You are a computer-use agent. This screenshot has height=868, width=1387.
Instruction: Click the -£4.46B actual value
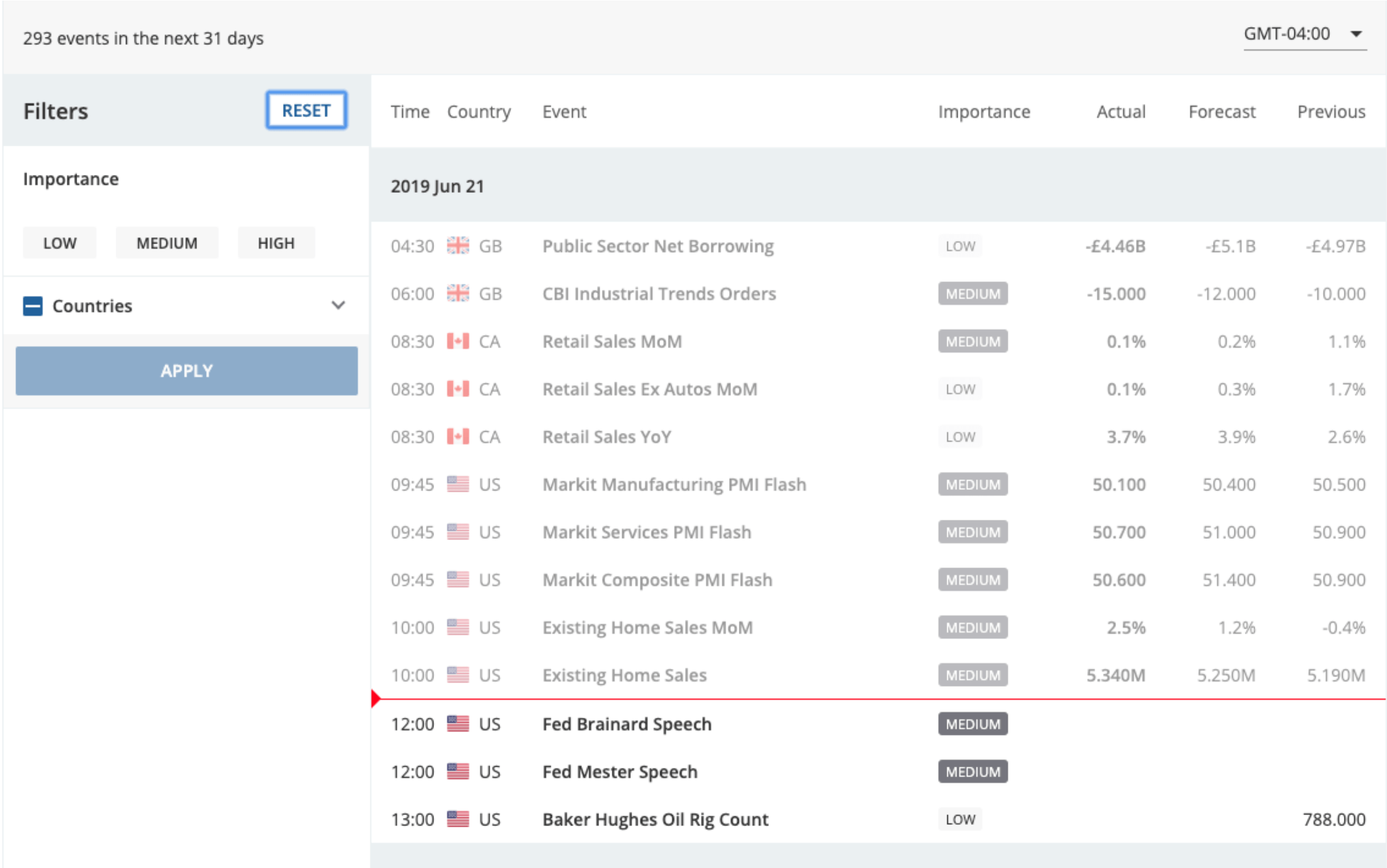(x=1115, y=246)
